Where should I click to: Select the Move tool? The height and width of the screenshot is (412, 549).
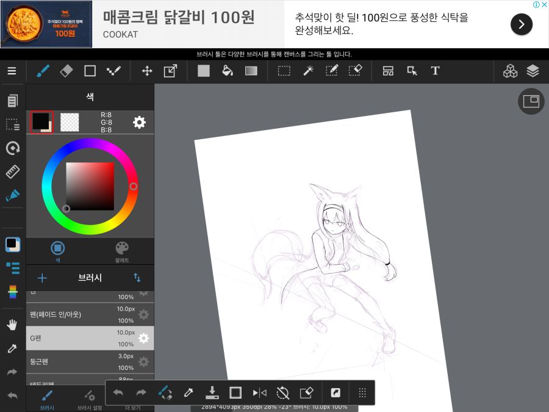[x=147, y=71]
